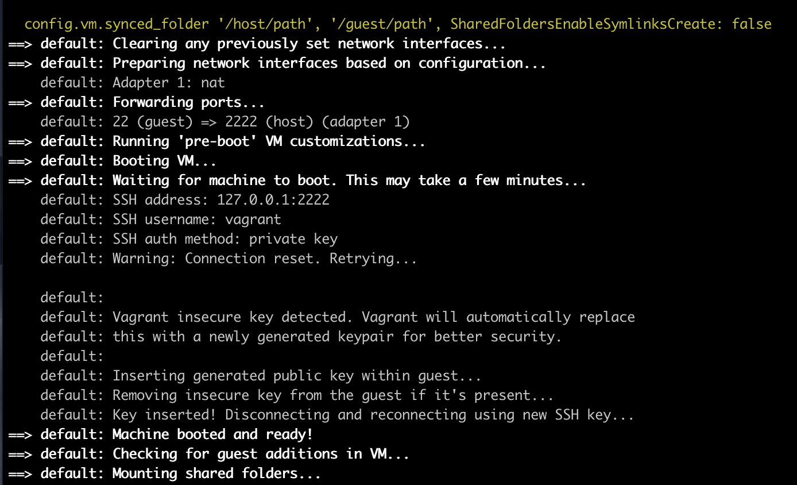Click the 'Machine booted and ready!' line

161,434
